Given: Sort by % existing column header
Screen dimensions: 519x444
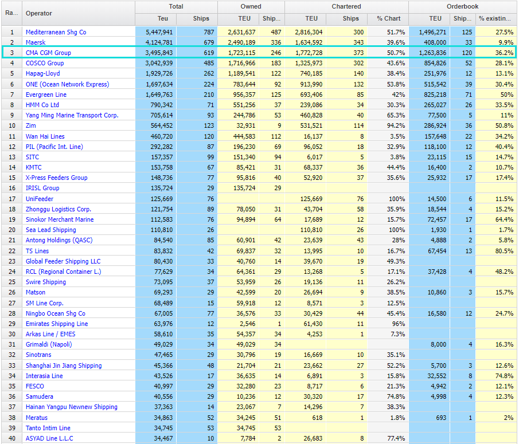Looking at the screenshot, I should click(x=496, y=19).
